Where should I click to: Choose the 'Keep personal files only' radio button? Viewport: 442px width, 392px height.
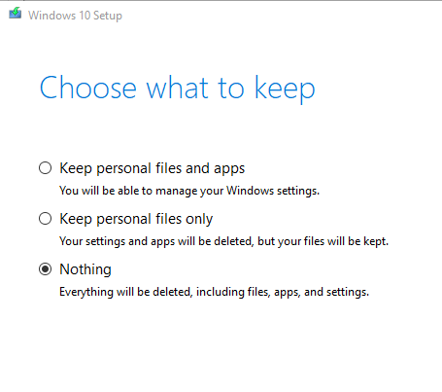coord(45,219)
